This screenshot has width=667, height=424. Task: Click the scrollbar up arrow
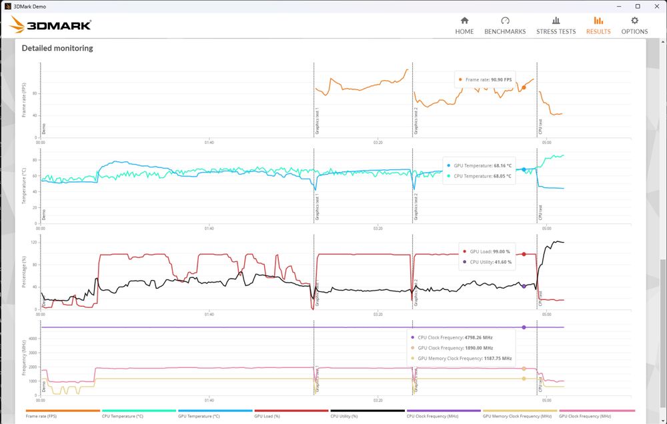(663, 42)
